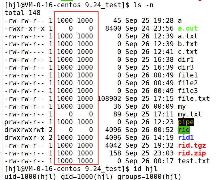
Task: Select the uid=1000(hjl) output
Action: [x=31, y=177]
